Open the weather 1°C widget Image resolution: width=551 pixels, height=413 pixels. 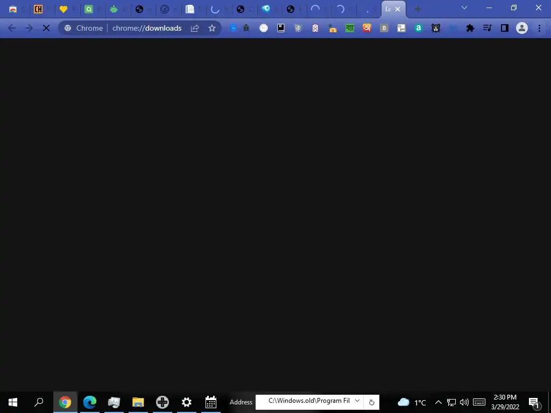point(412,402)
